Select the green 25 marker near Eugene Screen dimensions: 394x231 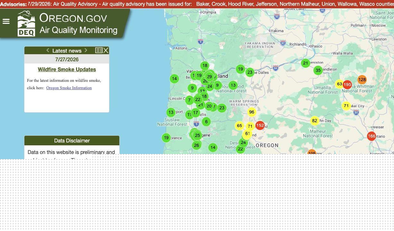(x=198, y=135)
